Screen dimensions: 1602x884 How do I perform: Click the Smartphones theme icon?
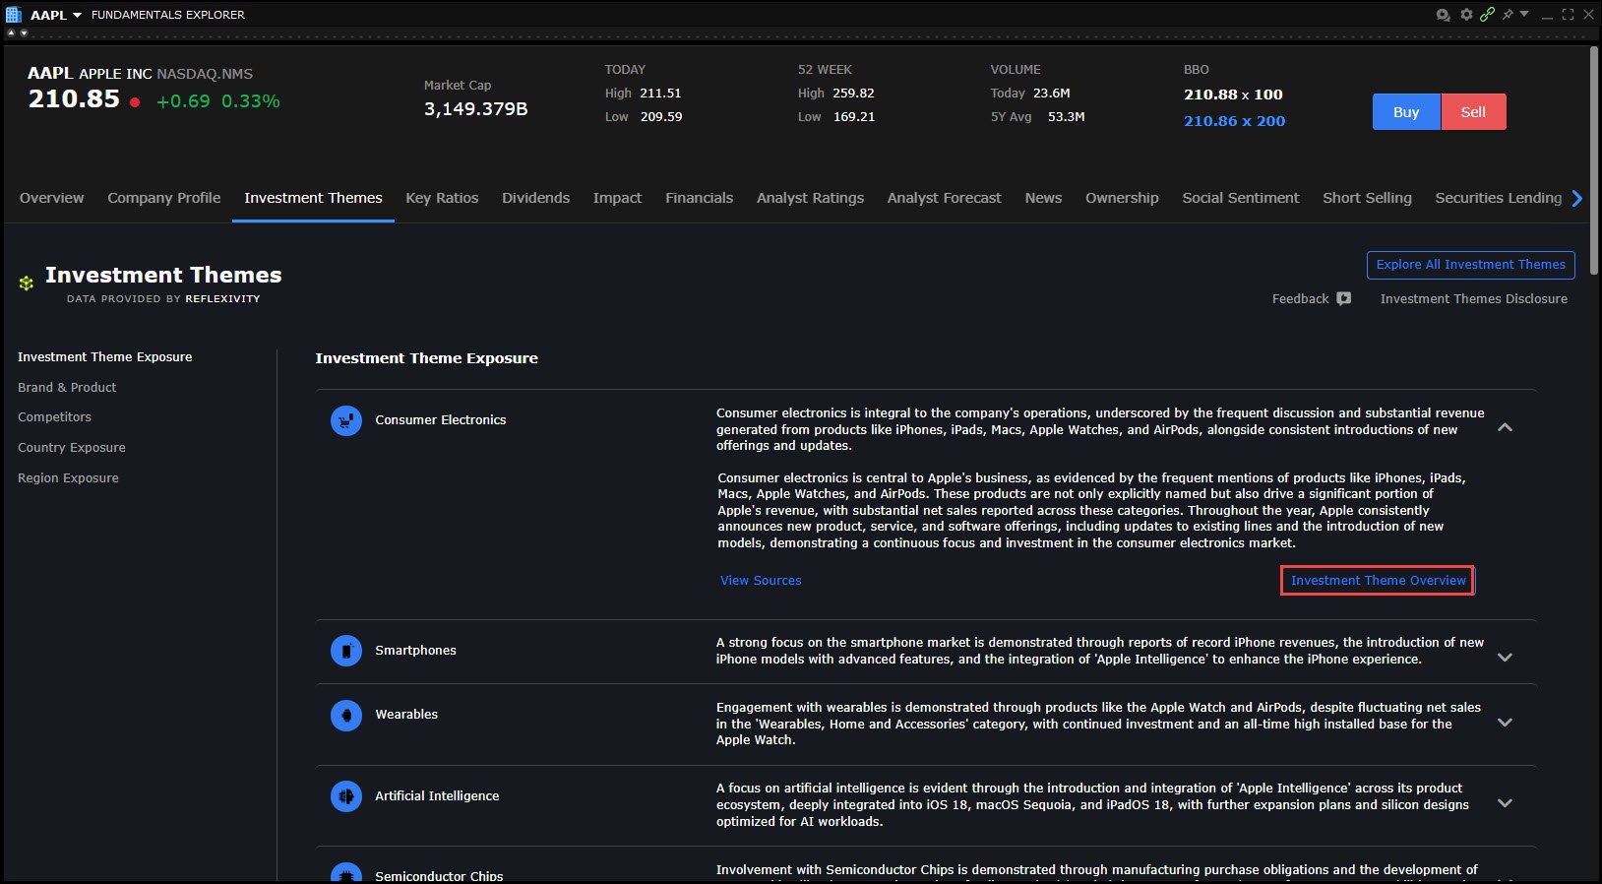pyautogui.click(x=346, y=651)
